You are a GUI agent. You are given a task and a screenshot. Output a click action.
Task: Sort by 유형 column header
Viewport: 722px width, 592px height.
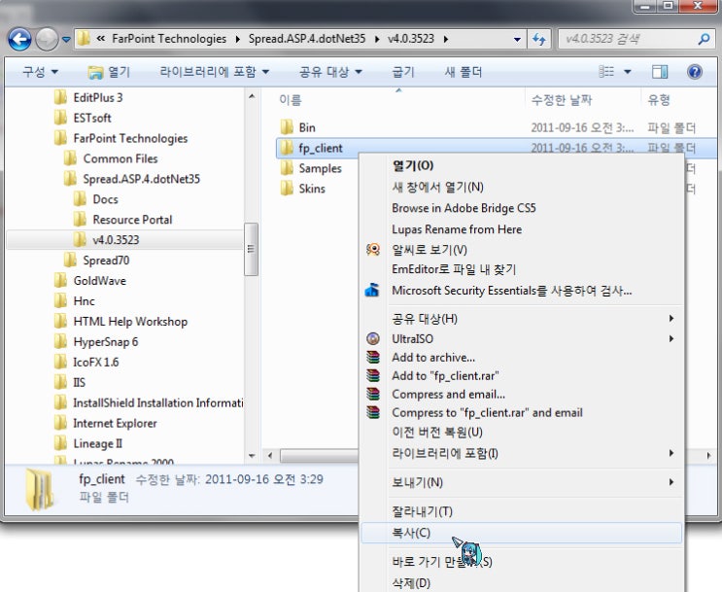[x=659, y=100]
